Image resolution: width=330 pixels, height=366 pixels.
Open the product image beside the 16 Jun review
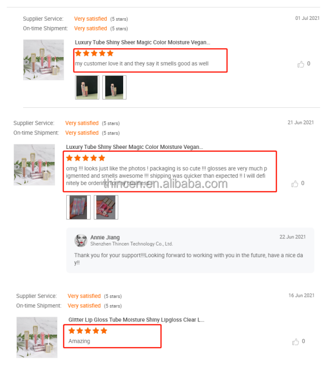[37, 337]
